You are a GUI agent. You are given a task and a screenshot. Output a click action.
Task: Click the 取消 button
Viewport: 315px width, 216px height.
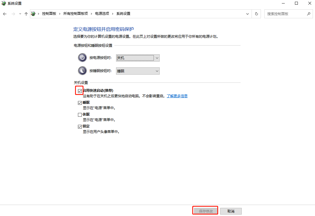point(231,211)
